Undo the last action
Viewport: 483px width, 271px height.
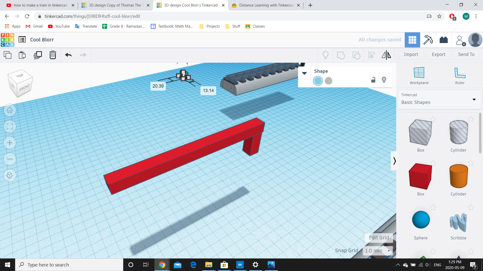click(68, 55)
